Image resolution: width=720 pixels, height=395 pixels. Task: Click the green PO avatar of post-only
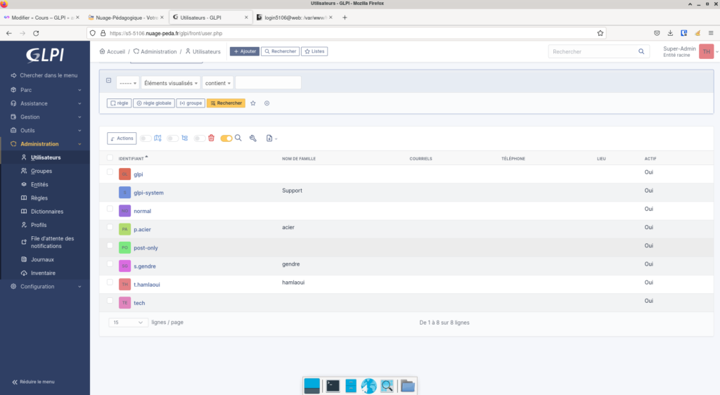coord(124,247)
